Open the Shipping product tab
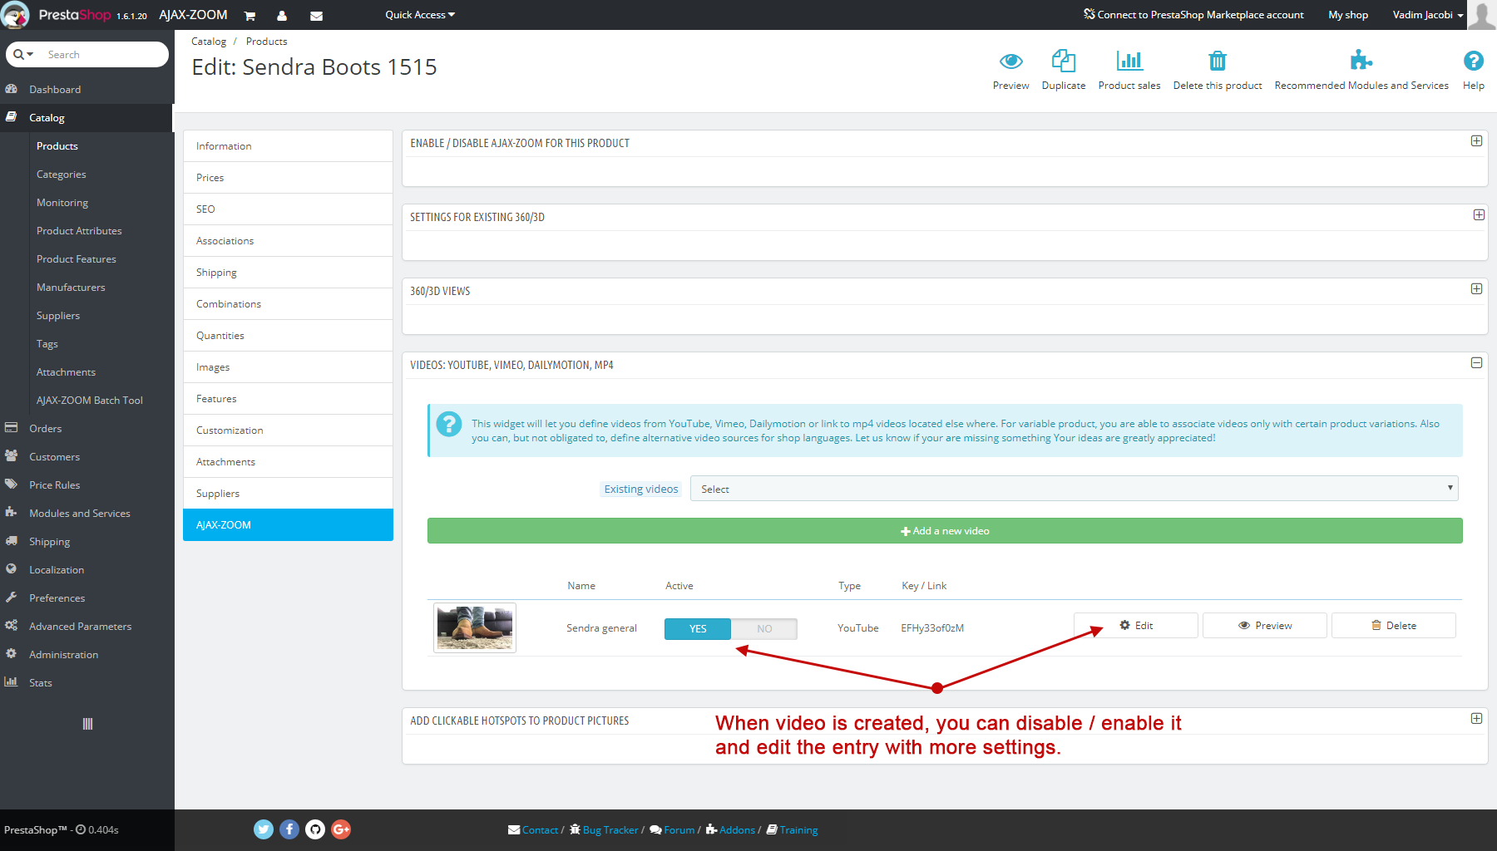Screen dimensions: 1497x851 [288, 273]
